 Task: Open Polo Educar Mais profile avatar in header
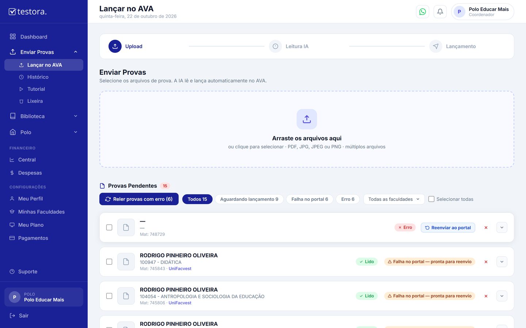coord(459,12)
